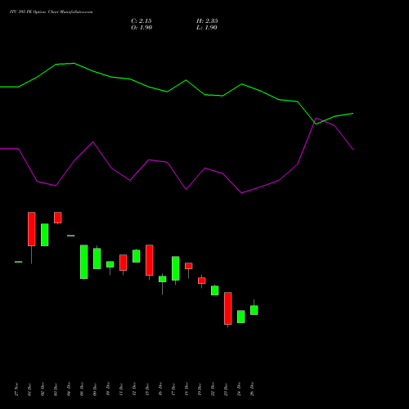Click the 04 Dec date label
The image size is (409, 409).
[69, 389]
